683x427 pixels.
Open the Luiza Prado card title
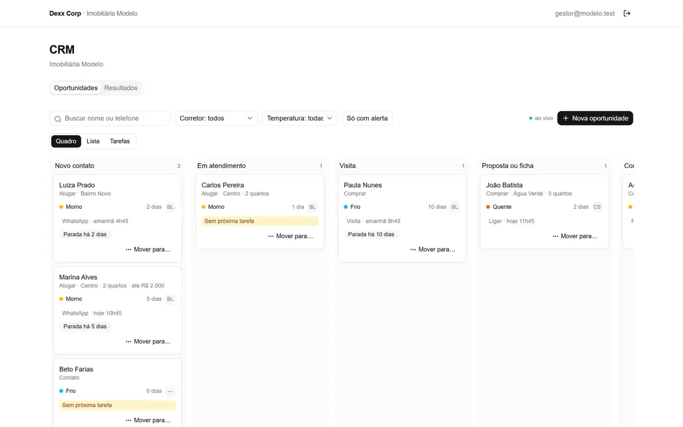pyautogui.click(x=77, y=185)
